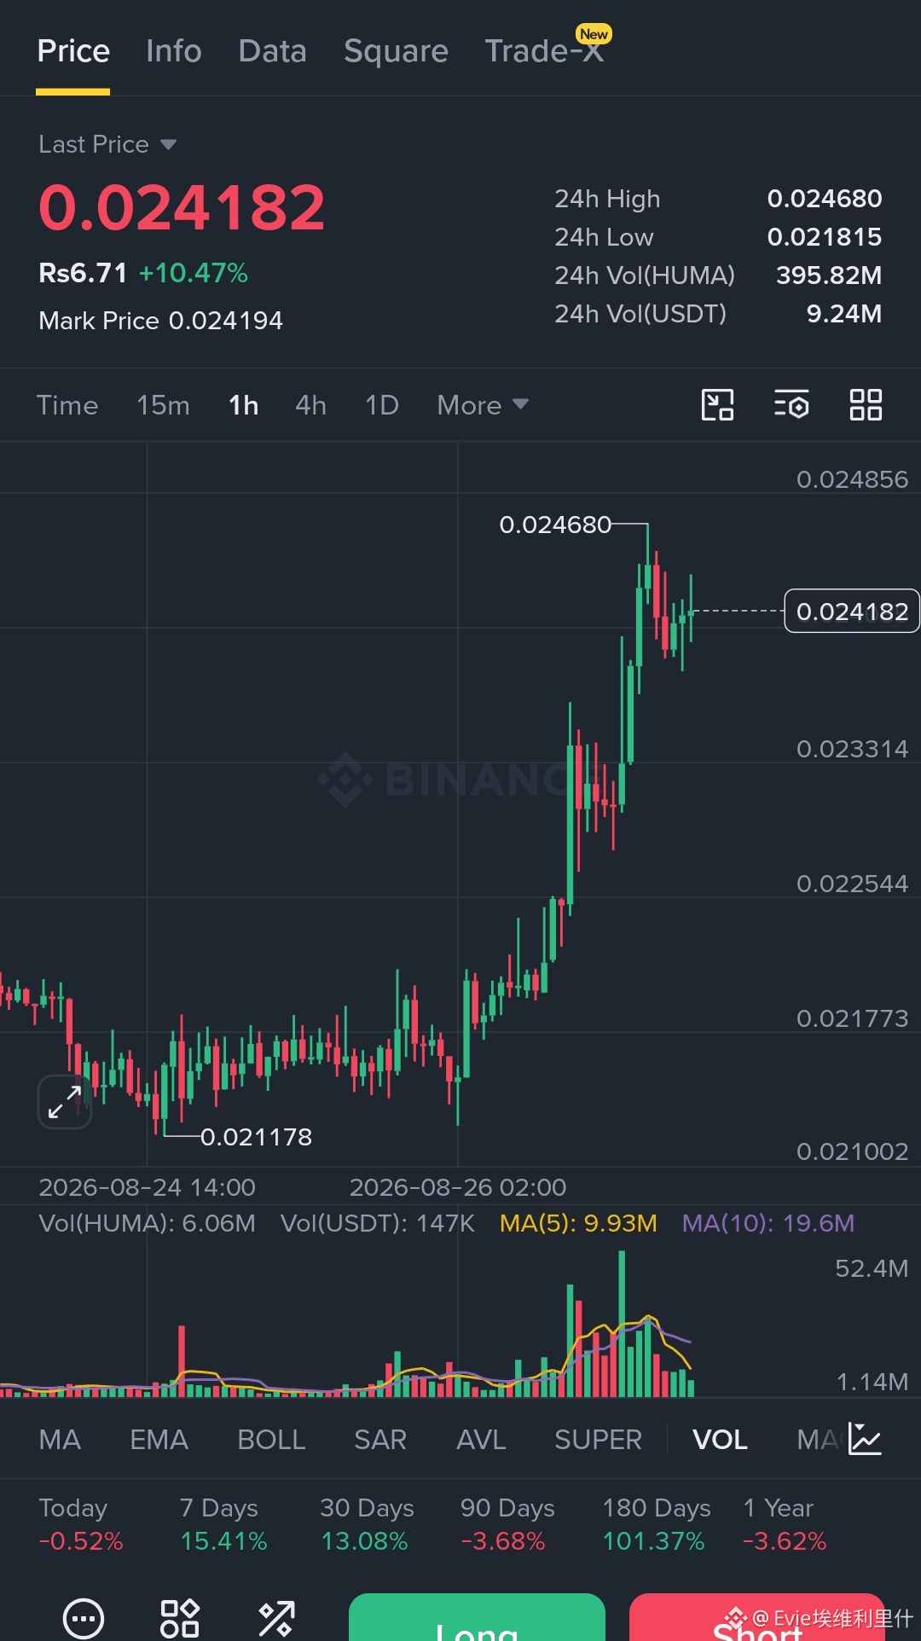Tap the 1 Year -3.62% performance
This screenshot has height=1641, width=921.
click(785, 1524)
